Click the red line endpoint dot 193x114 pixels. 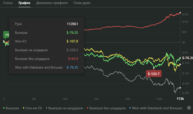180,13
